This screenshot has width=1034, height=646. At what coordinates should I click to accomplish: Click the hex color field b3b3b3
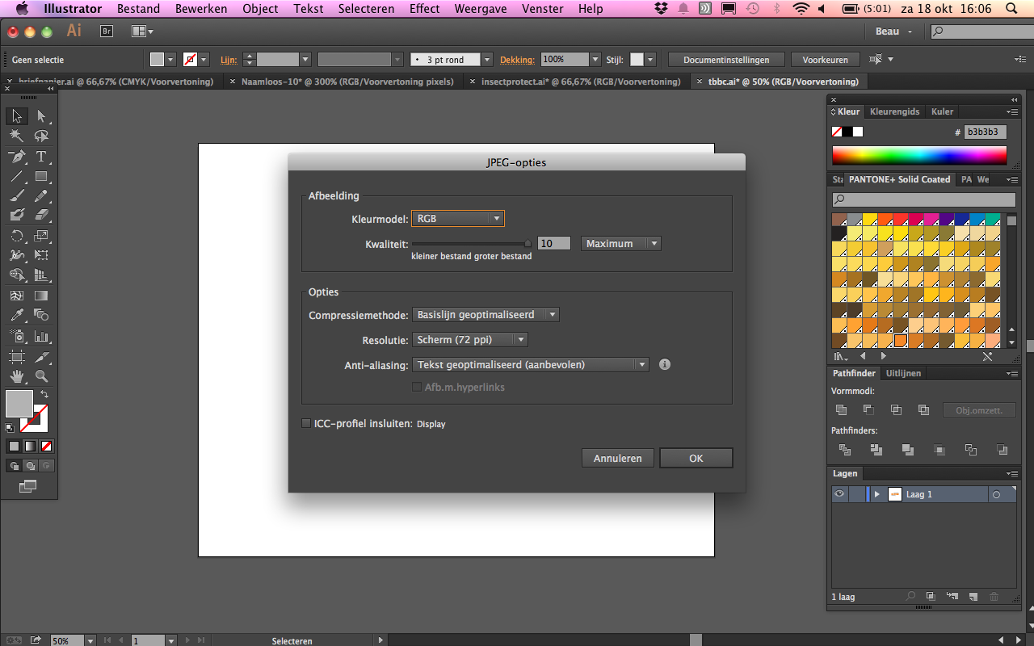[x=986, y=132]
